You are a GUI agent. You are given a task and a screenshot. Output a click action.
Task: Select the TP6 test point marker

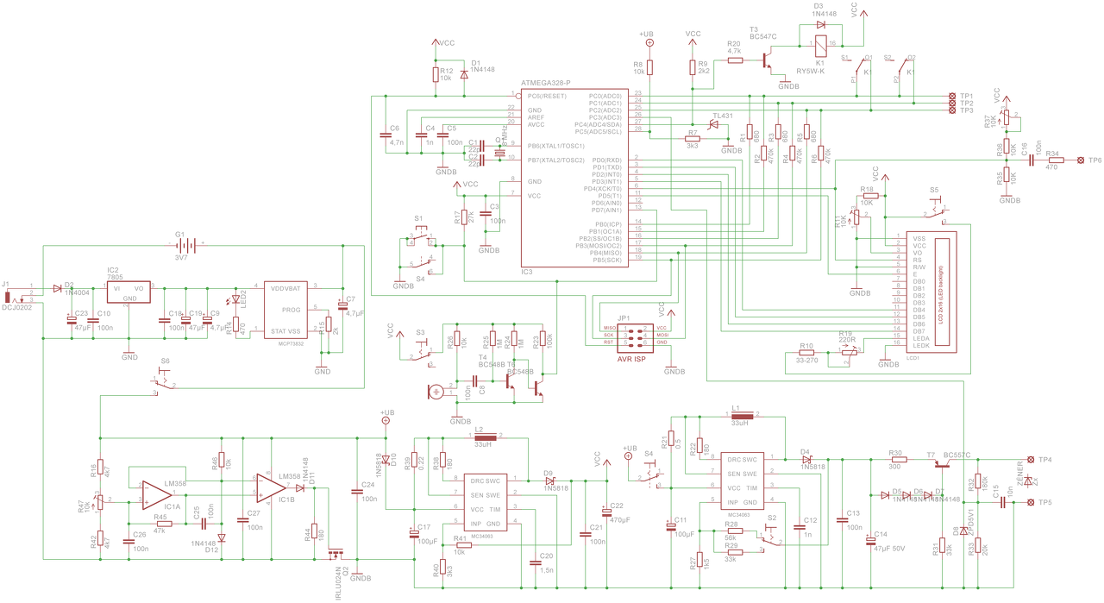click(x=1082, y=160)
